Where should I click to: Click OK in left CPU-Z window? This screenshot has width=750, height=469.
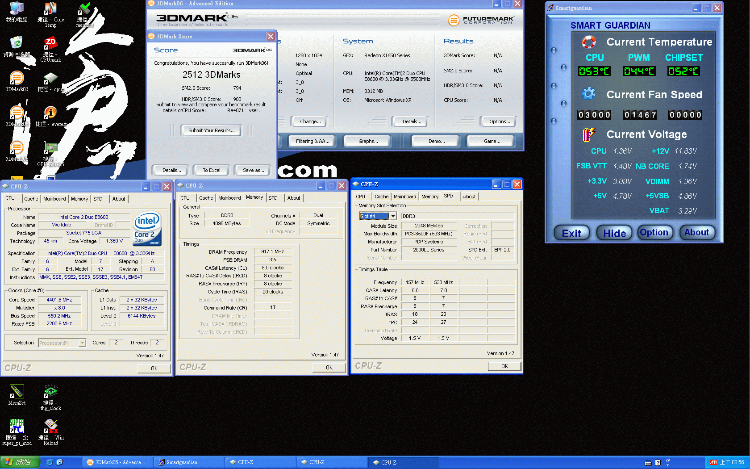point(154,368)
